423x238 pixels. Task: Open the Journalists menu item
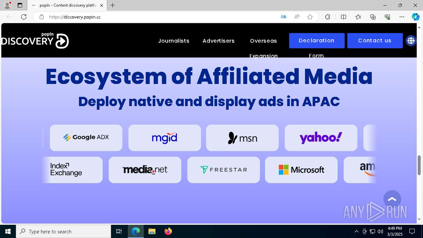coord(174,41)
